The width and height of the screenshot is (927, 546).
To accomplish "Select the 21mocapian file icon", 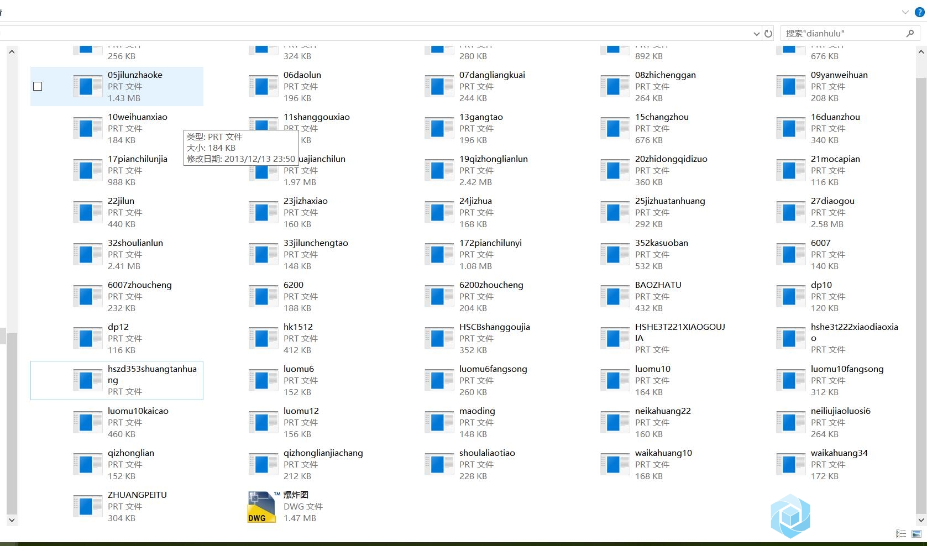I will [x=790, y=170].
